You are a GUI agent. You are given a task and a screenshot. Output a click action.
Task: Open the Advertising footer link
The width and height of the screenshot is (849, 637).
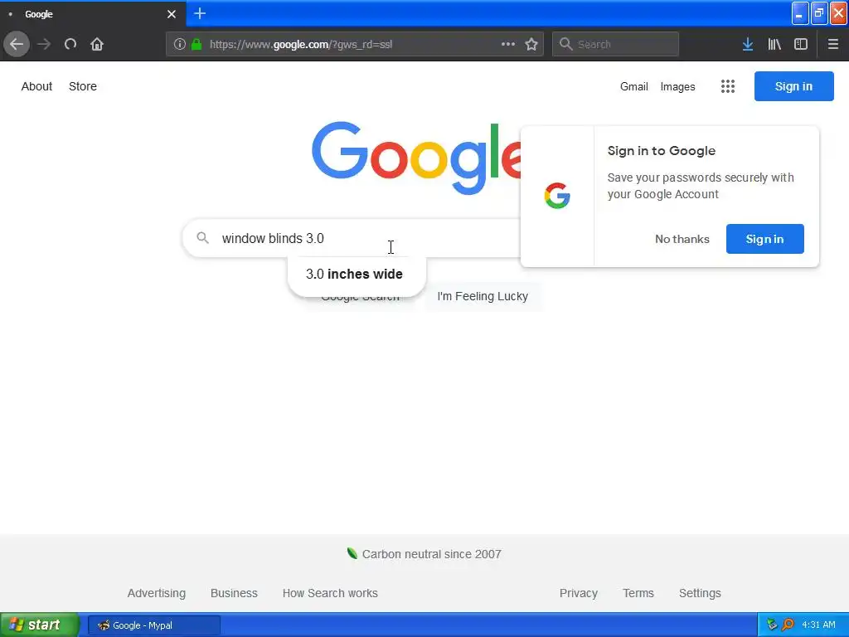157,593
